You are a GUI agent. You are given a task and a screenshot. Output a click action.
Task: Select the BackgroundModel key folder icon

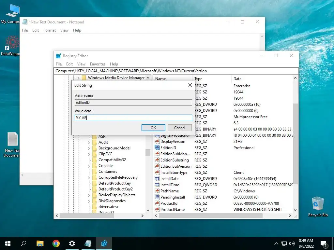tap(94, 148)
